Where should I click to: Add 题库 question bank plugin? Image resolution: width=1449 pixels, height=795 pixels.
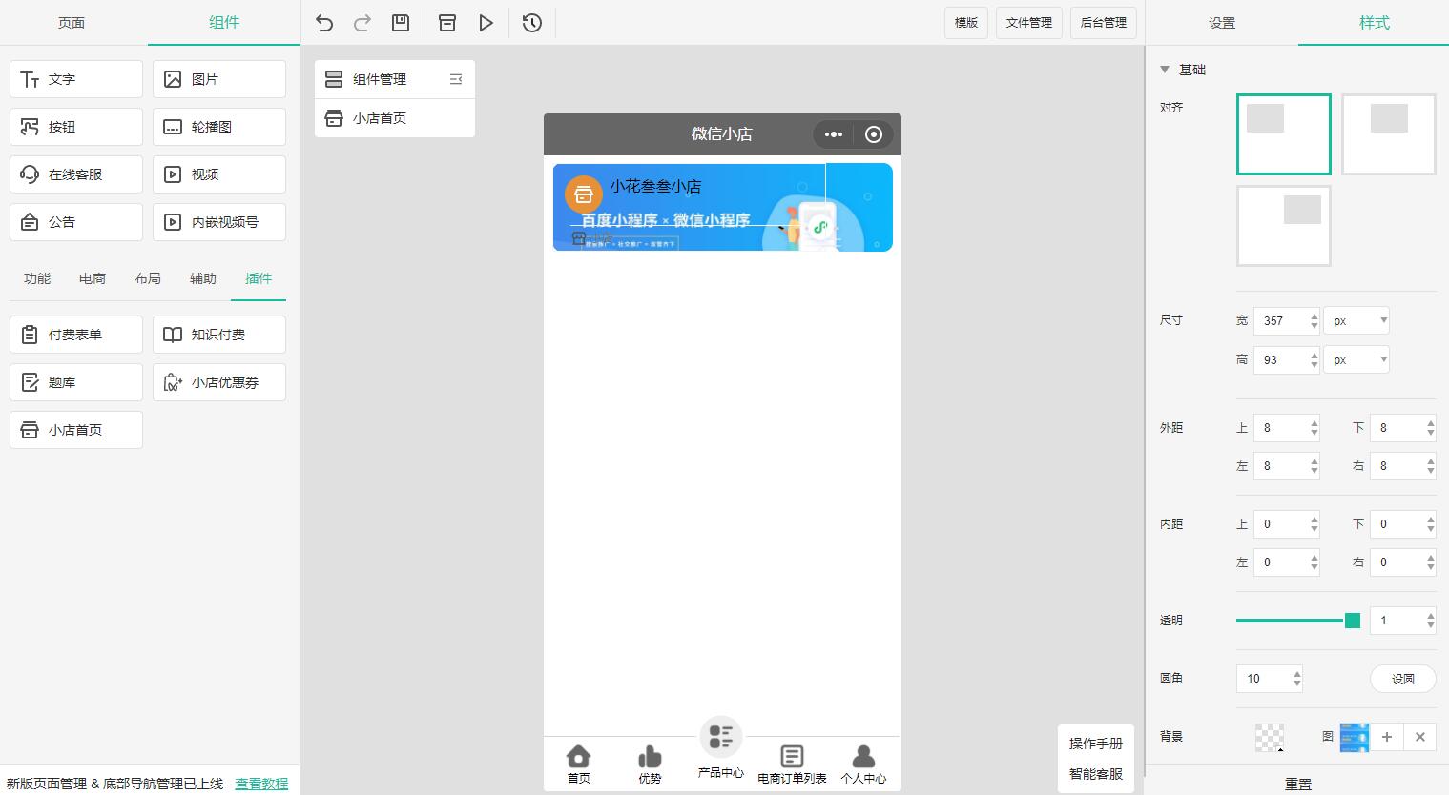click(76, 382)
